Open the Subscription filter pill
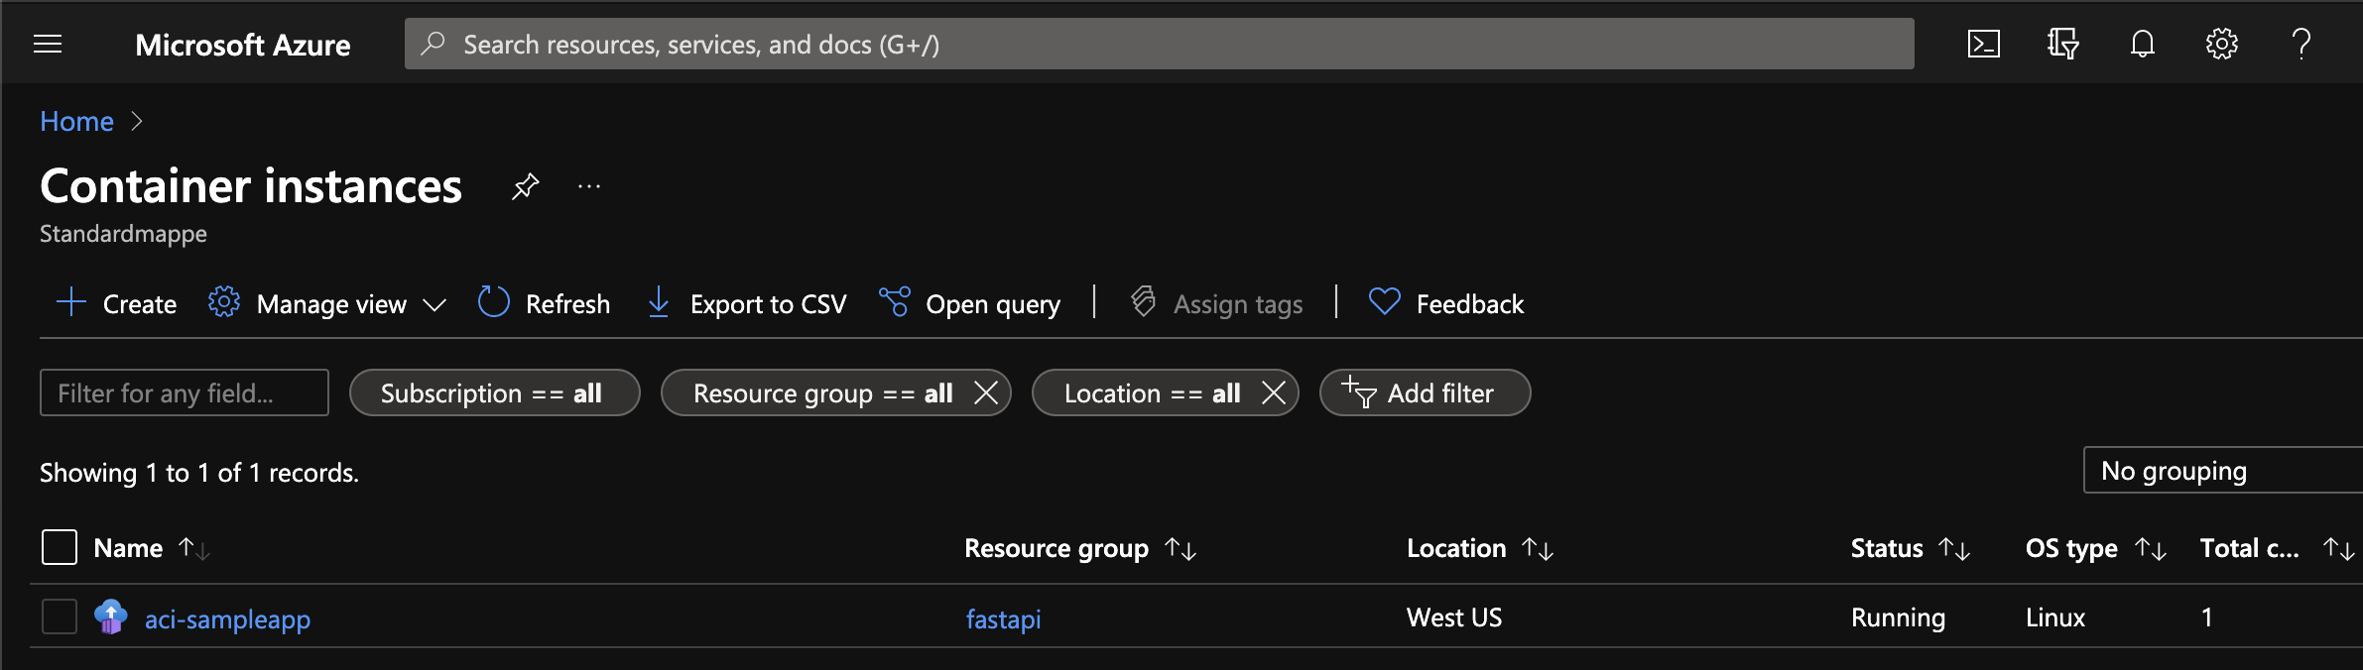This screenshot has height=670, width=2363. 493,393
